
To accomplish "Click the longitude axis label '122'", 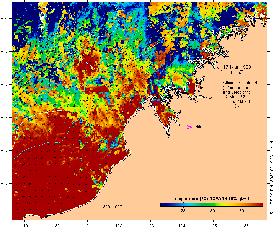I will [119, 226].
